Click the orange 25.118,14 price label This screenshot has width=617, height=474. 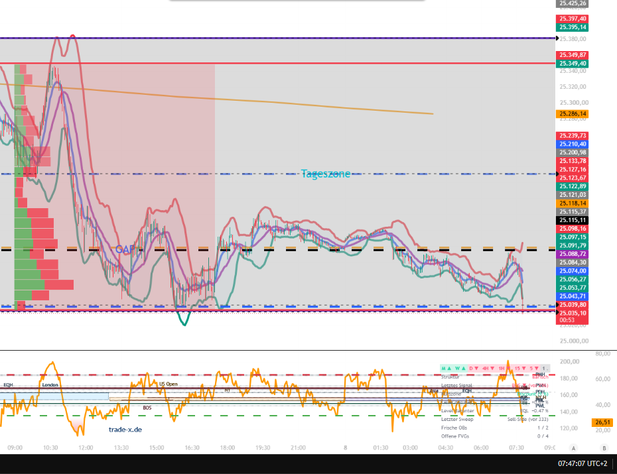[x=572, y=204]
